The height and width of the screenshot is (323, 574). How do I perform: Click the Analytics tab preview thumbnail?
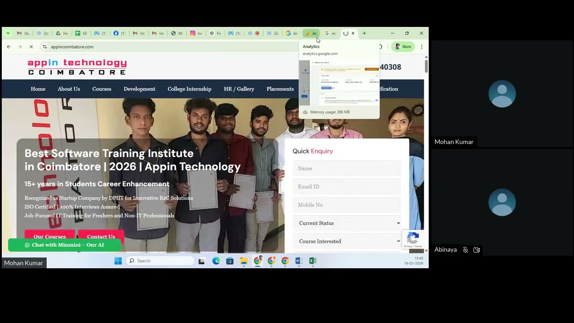(x=339, y=82)
